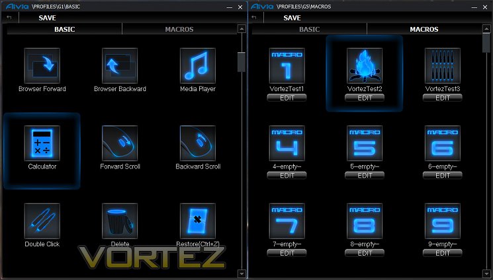Click scrollbar thumb in G5 MACROS window

tap(486, 43)
